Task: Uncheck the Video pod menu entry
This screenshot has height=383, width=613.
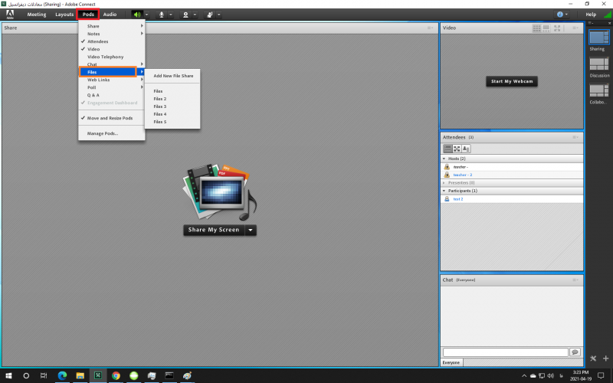Action: [93, 49]
